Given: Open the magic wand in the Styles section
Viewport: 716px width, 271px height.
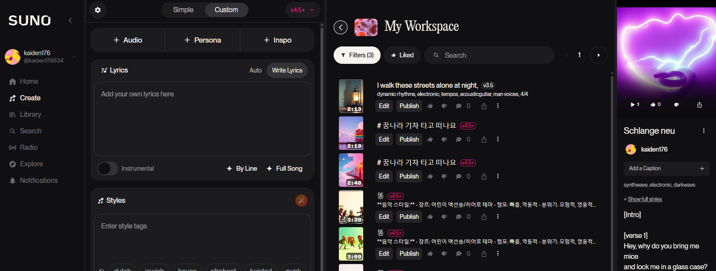Looking at the screenshot, I should pos(302,200).
